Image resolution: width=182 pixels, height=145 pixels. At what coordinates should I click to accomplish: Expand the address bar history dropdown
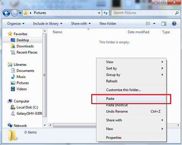99,13
